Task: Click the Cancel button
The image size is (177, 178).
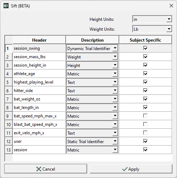Action: [x=45, y=169]
